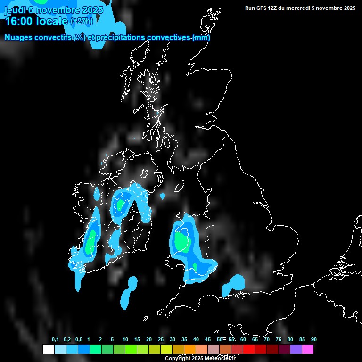Click the green precipitation core over Wales
The height and width of the screenshot is (362, 362).
181,242
